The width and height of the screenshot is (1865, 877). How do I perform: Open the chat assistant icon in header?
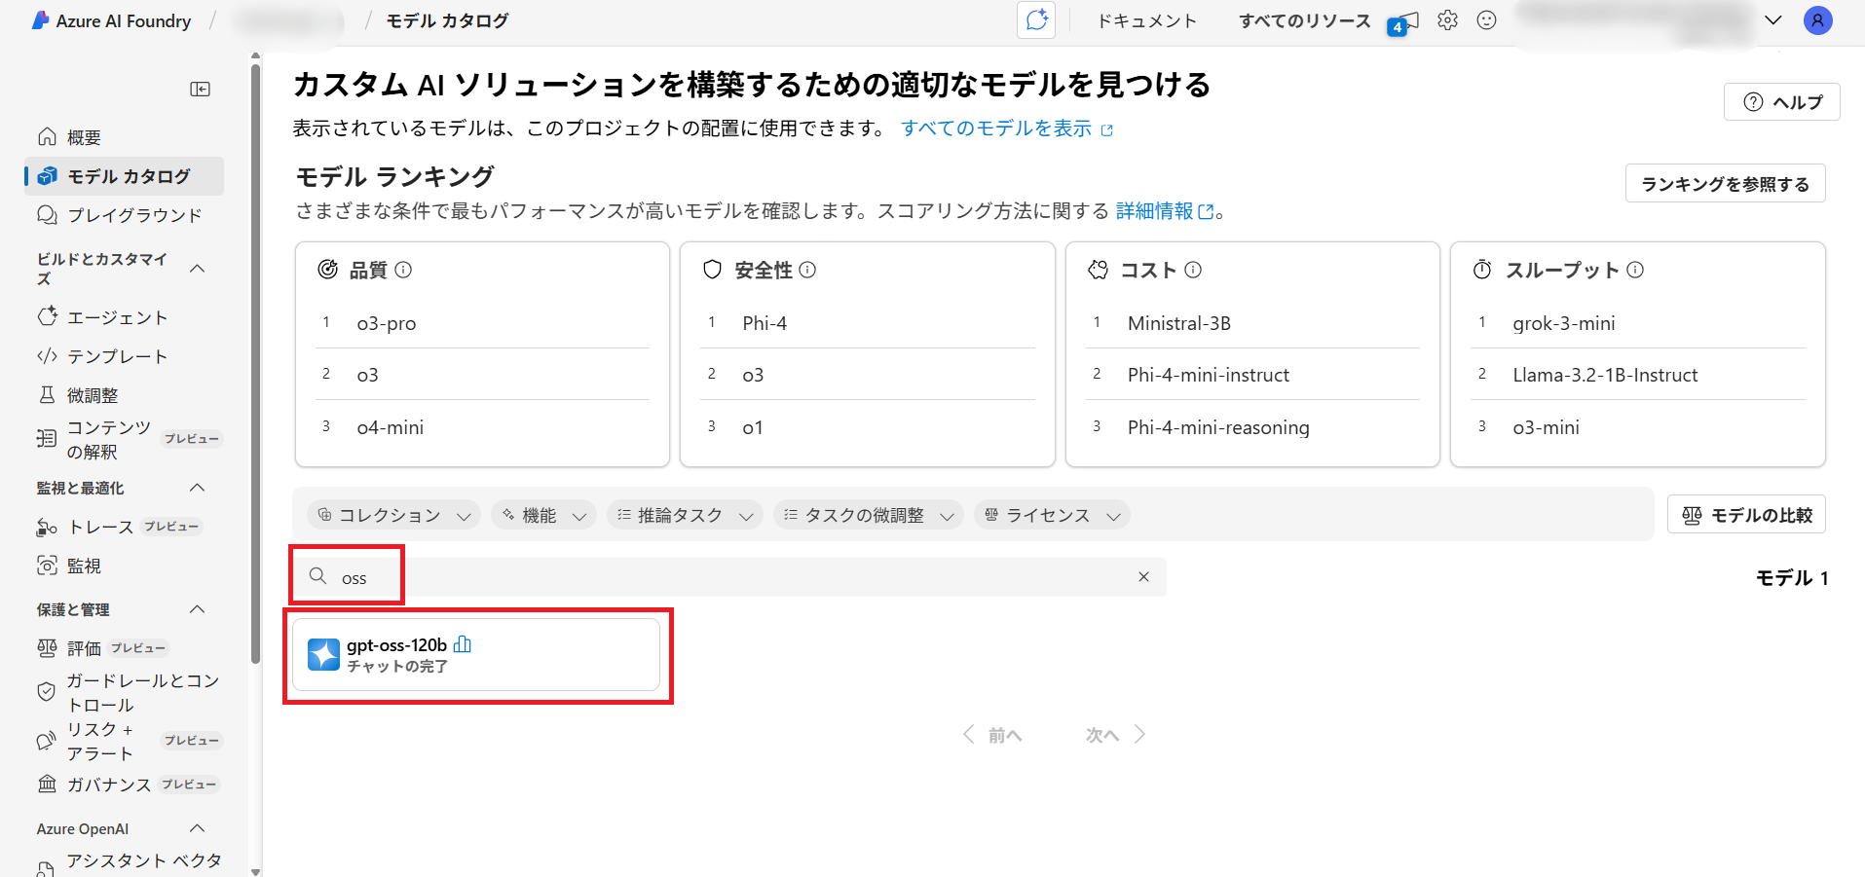pos(1036,20)
